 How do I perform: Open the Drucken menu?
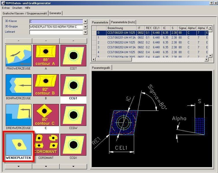(x=17, y=8)
